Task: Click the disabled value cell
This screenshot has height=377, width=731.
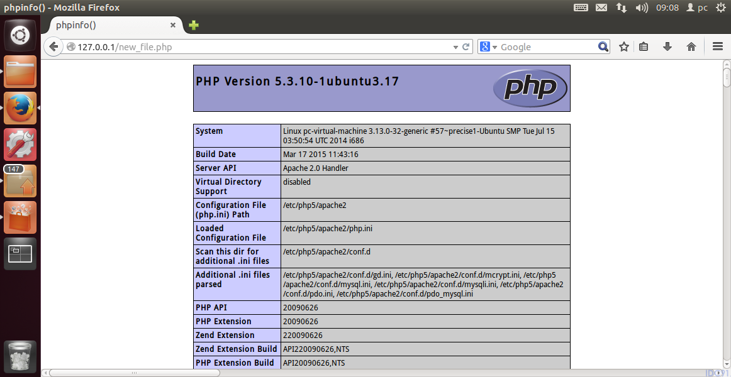Action: coord(426,187)
